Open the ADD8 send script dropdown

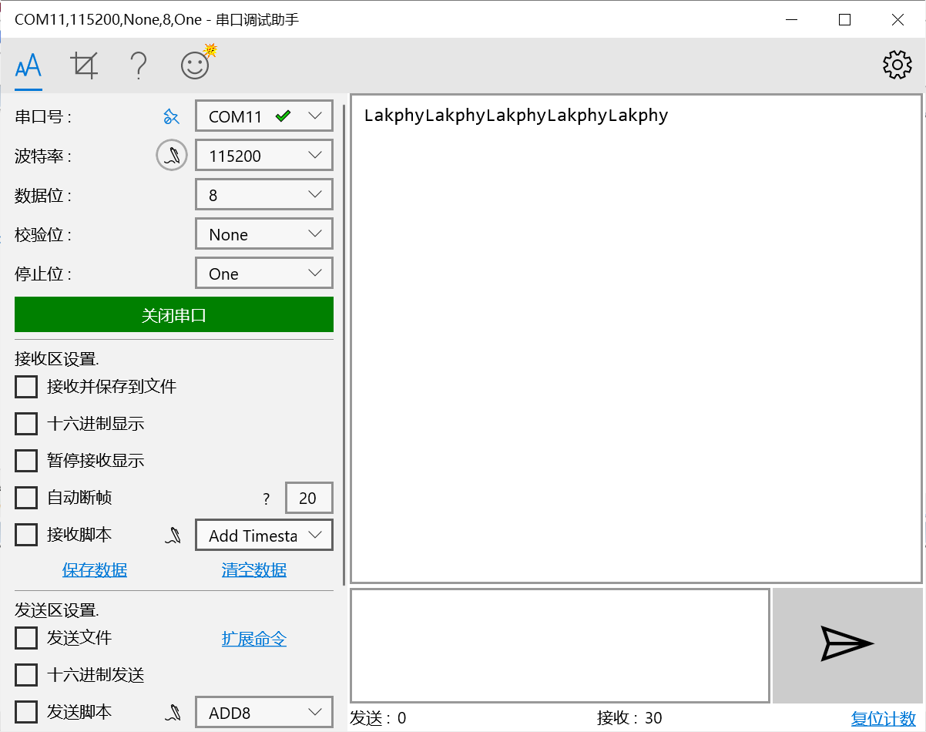pos(263,711)
